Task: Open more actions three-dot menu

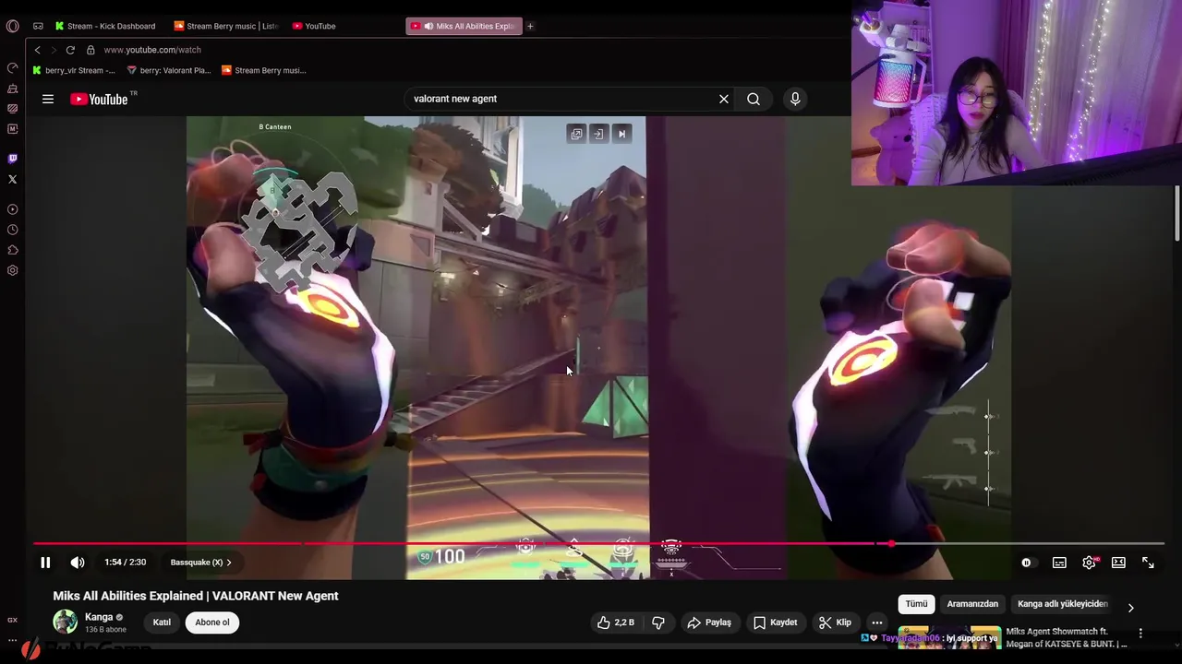Action: [877, 622]
